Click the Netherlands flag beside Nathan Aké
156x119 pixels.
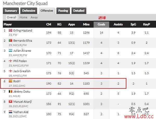(x=10, y=112)
